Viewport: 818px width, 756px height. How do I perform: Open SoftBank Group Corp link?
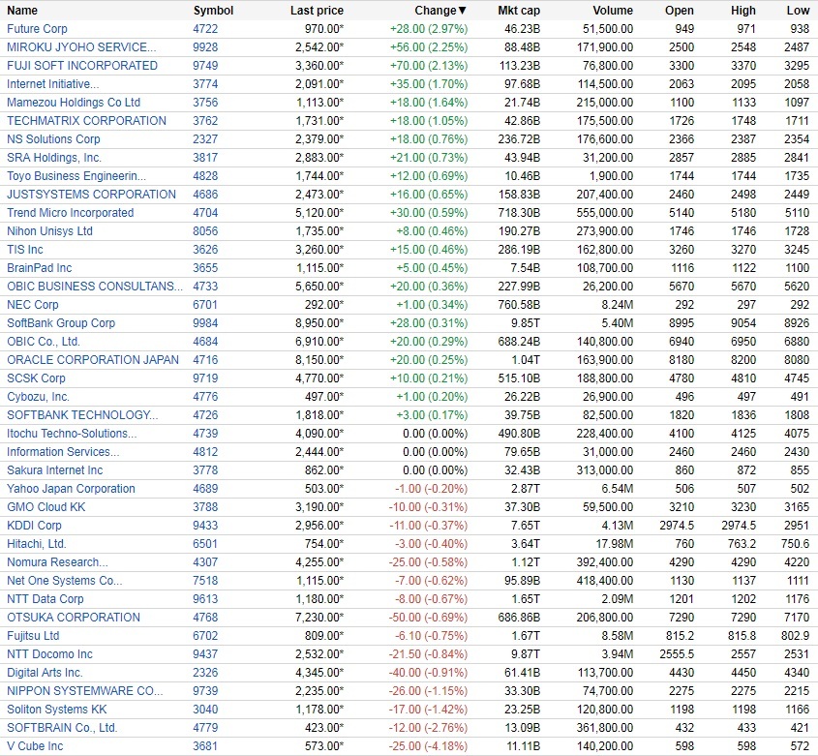click(x=61, y=323)
